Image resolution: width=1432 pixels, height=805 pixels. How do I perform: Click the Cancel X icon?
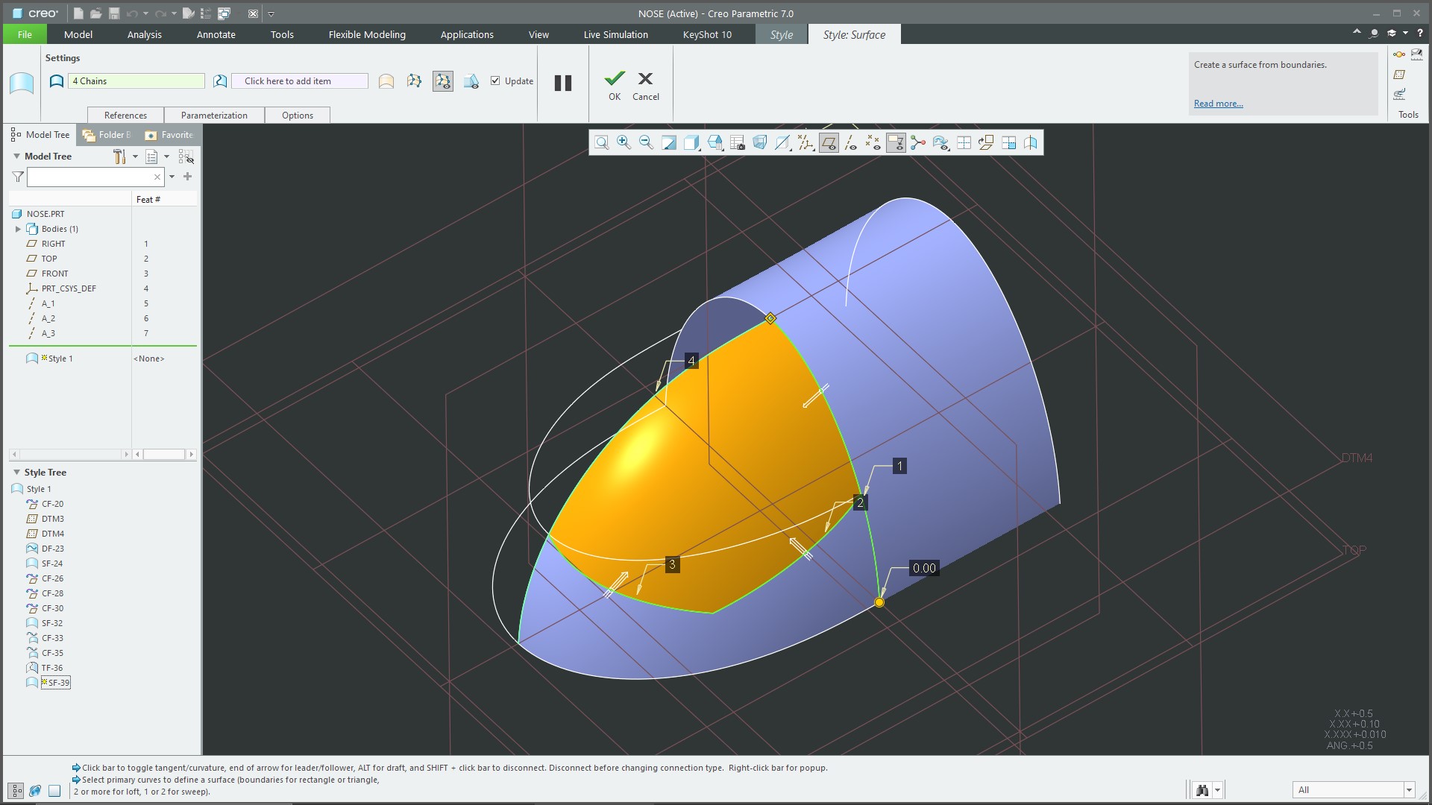[x=645, y=78]
